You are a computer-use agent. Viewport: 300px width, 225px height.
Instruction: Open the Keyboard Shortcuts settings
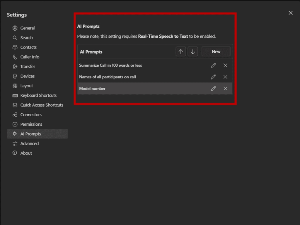[x=38, y=96]
